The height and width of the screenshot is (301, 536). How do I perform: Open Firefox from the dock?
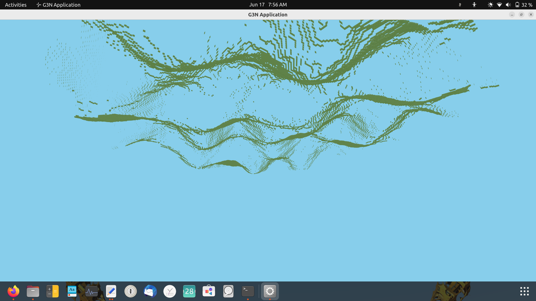[x=13, y=291]
